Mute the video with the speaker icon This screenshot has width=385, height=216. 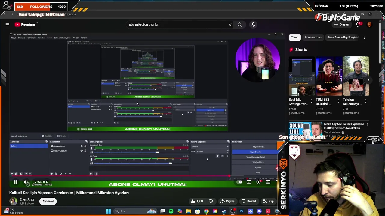coord(26,182)
